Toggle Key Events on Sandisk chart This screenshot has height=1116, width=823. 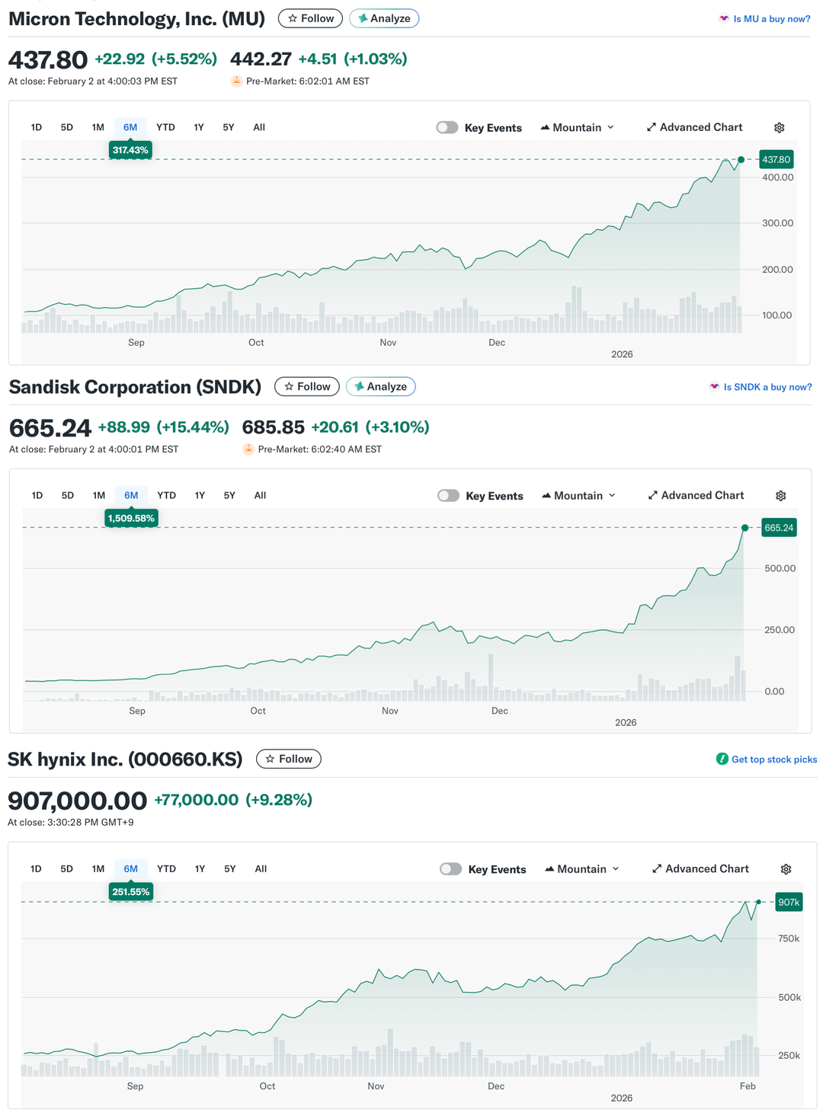(x=449, y=496)
